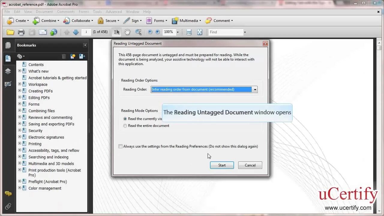Open the Printing bookmark

35,144
